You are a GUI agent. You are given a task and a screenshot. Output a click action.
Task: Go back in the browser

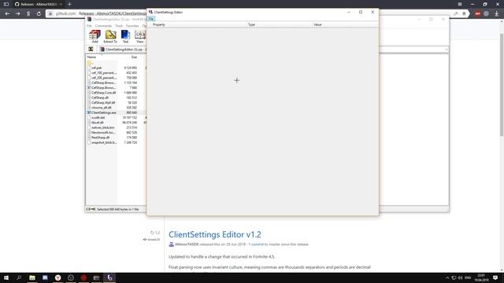point(7,14)
